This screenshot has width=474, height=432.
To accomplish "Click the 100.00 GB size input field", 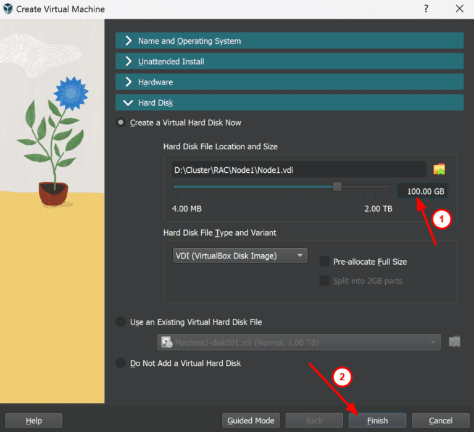I will (x=423, y=191).
